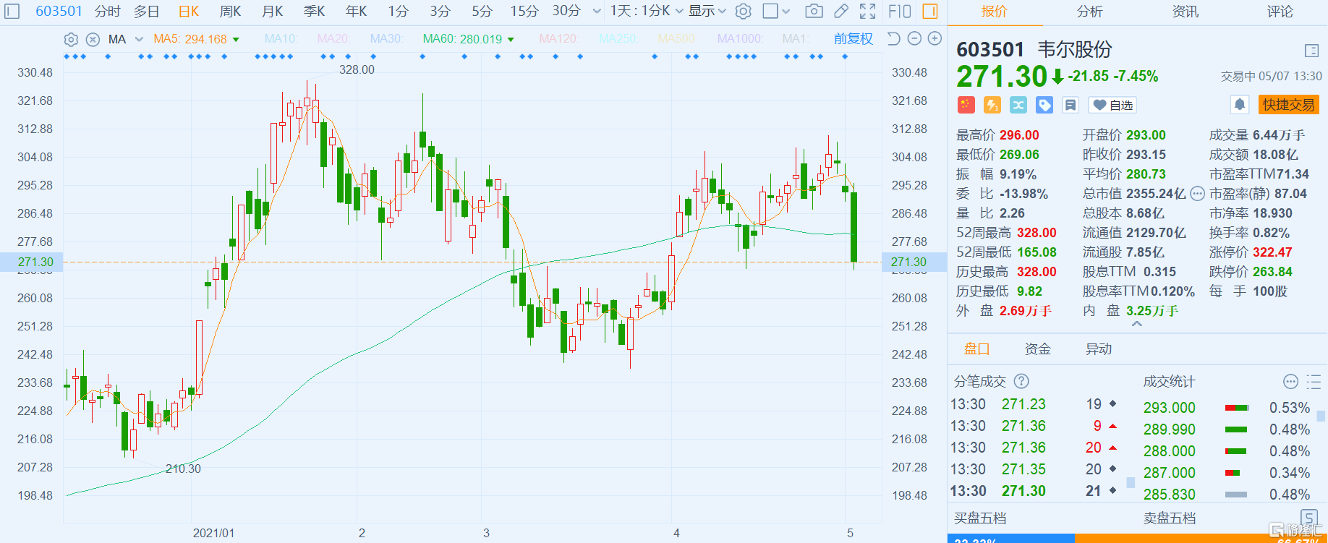1328x543 pixels.
Task: Reset the chart zoom with undo arrow
Action: pyautogui.click(x=893, y=38)
